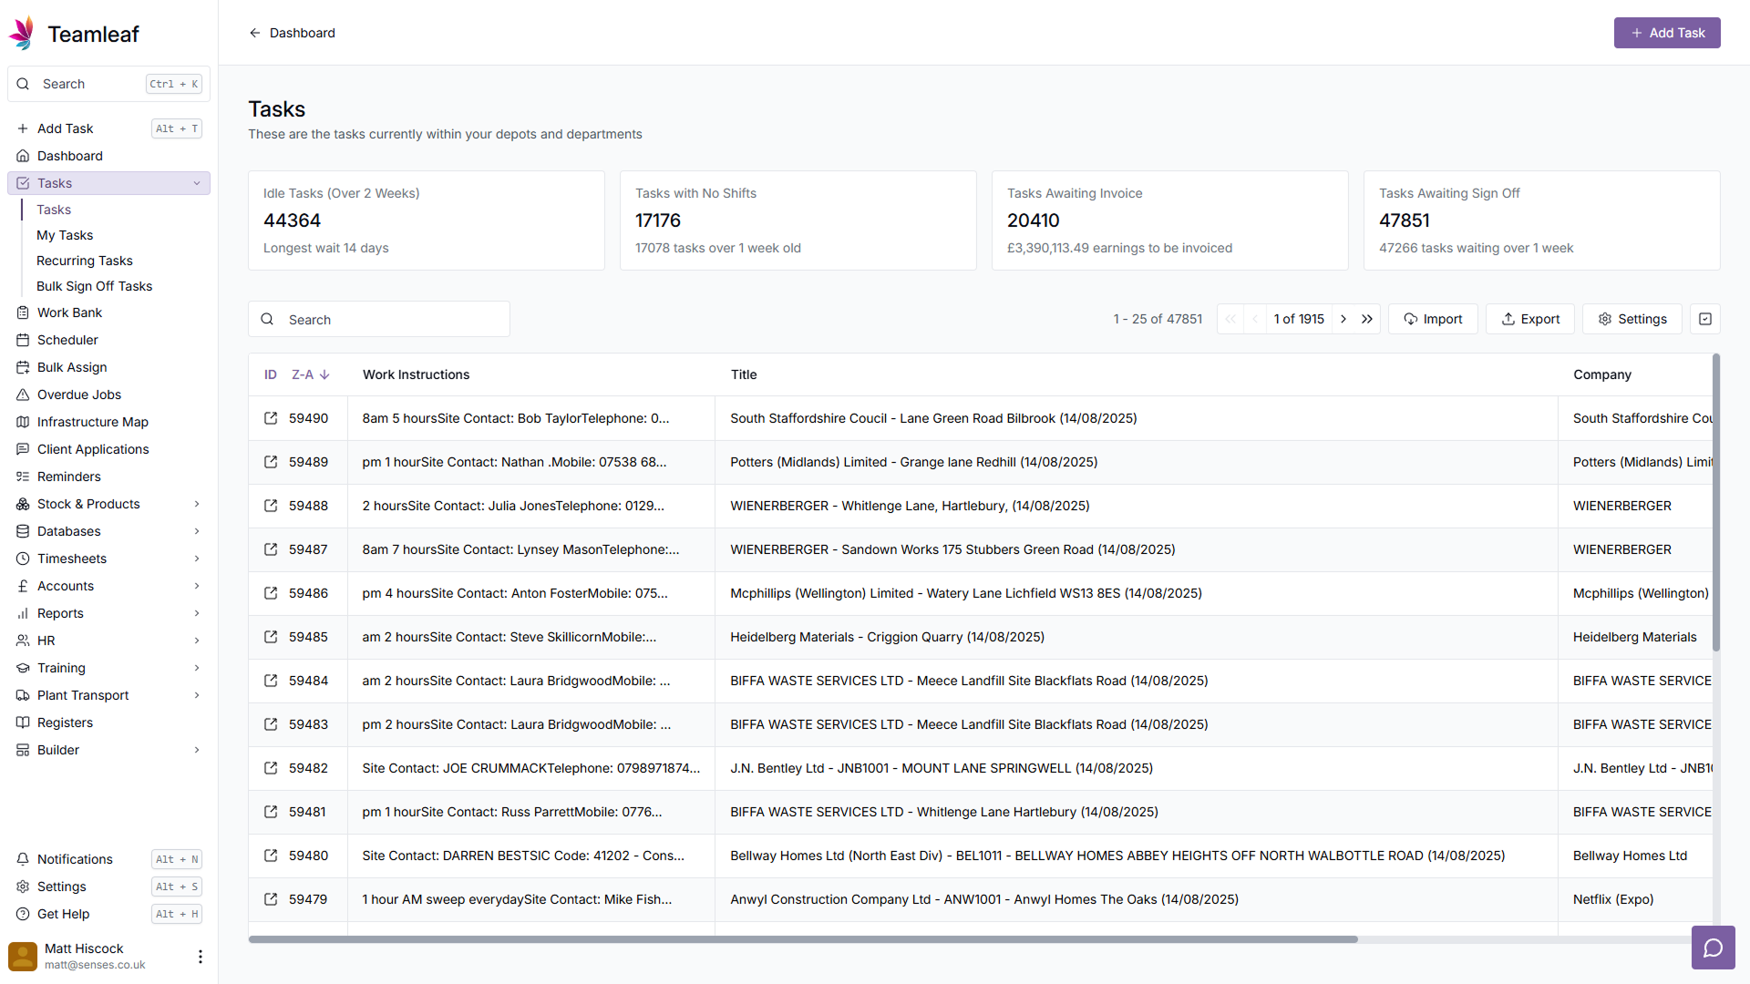Expand Training sidebar menu
This screenshot has width=1750, height=984.
coord(197,668)
